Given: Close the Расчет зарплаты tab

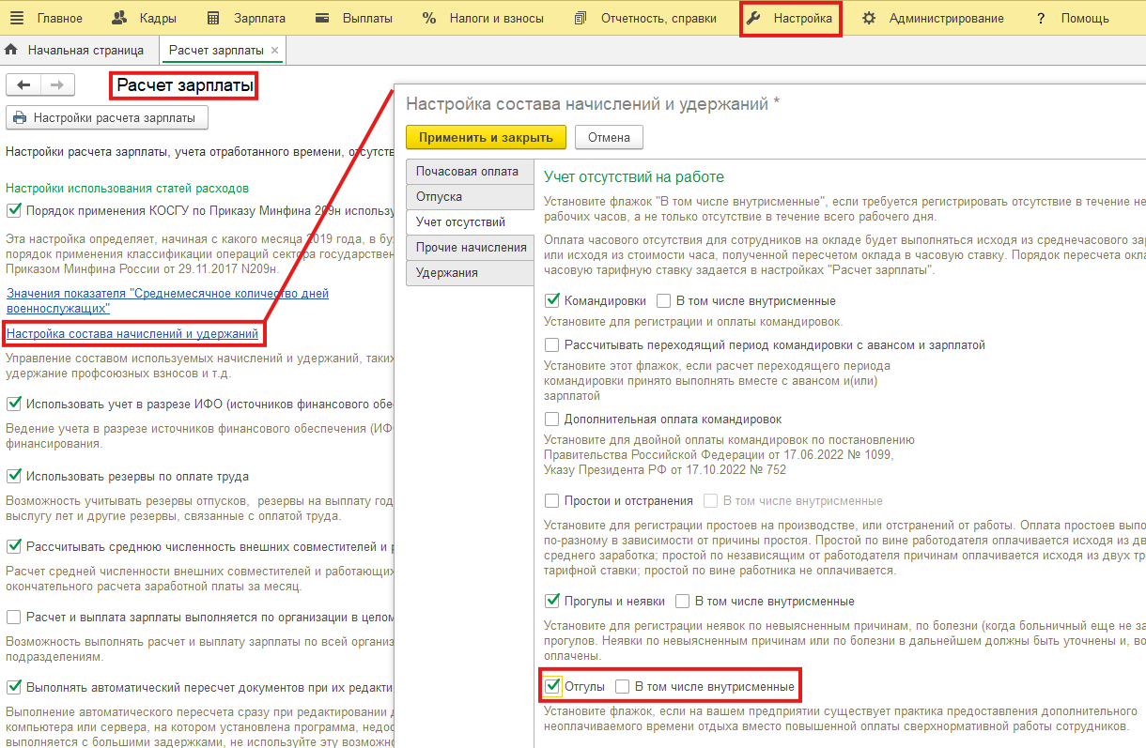Looking at the screenshot, I should [274, 50].
